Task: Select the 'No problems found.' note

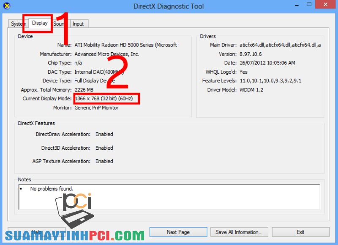Action: 52,189
